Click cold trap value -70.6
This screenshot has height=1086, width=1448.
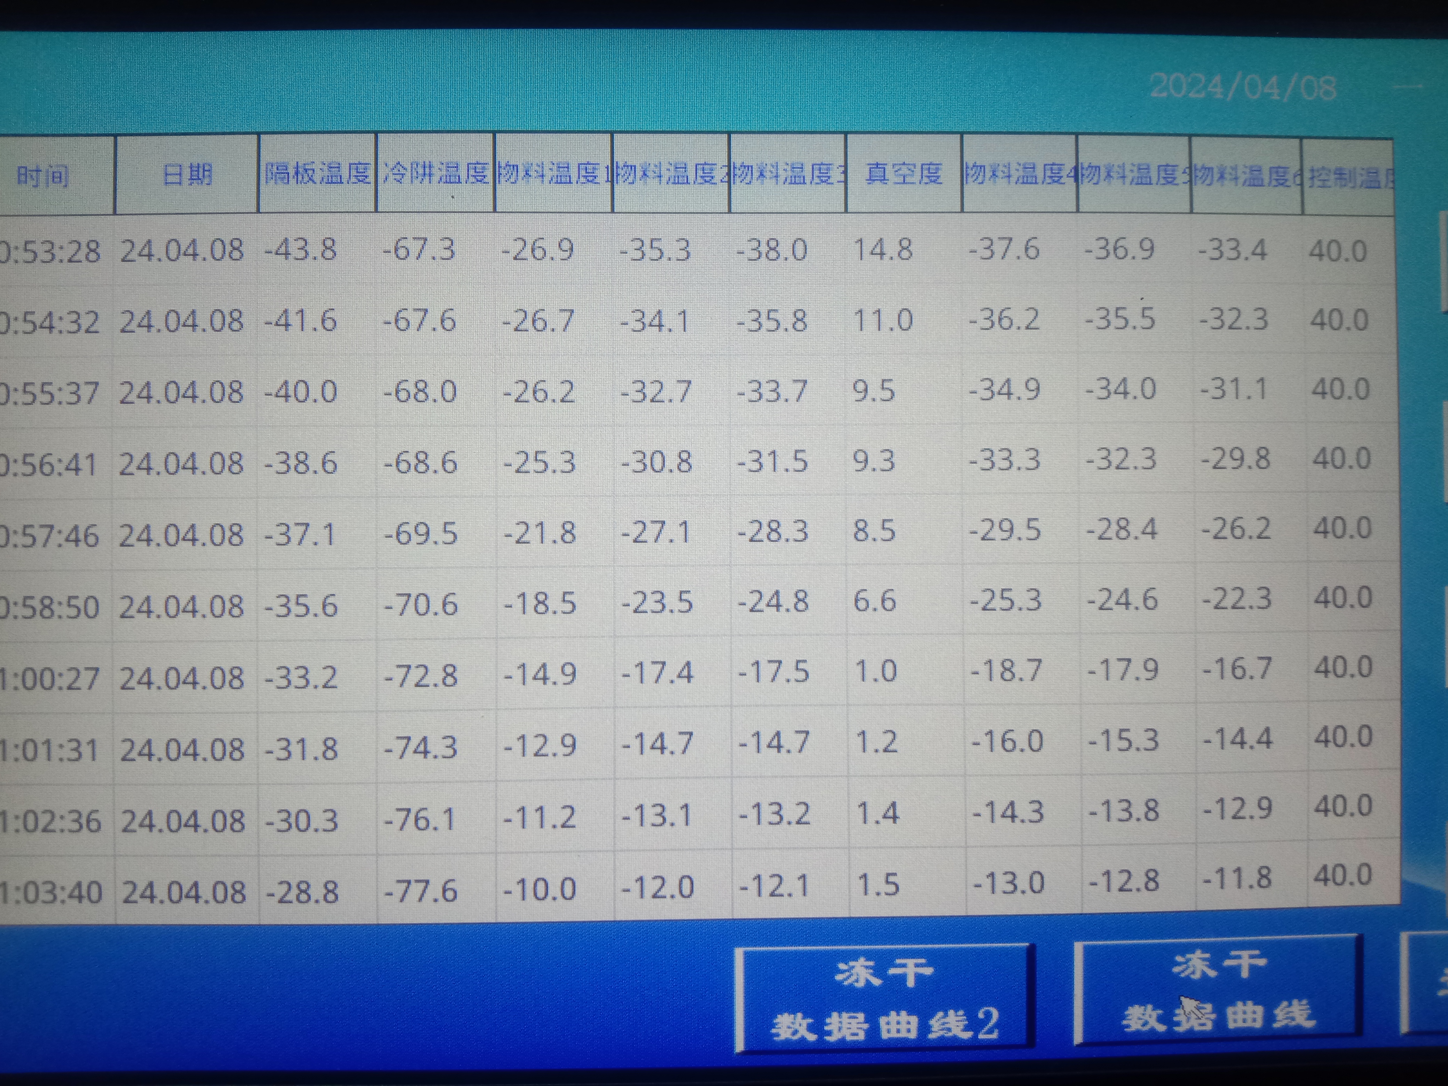coord(420,604)
